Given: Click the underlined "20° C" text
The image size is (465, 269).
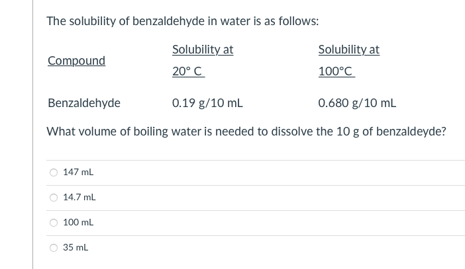Looking at the screenshot, I should (x=188, y=71).
